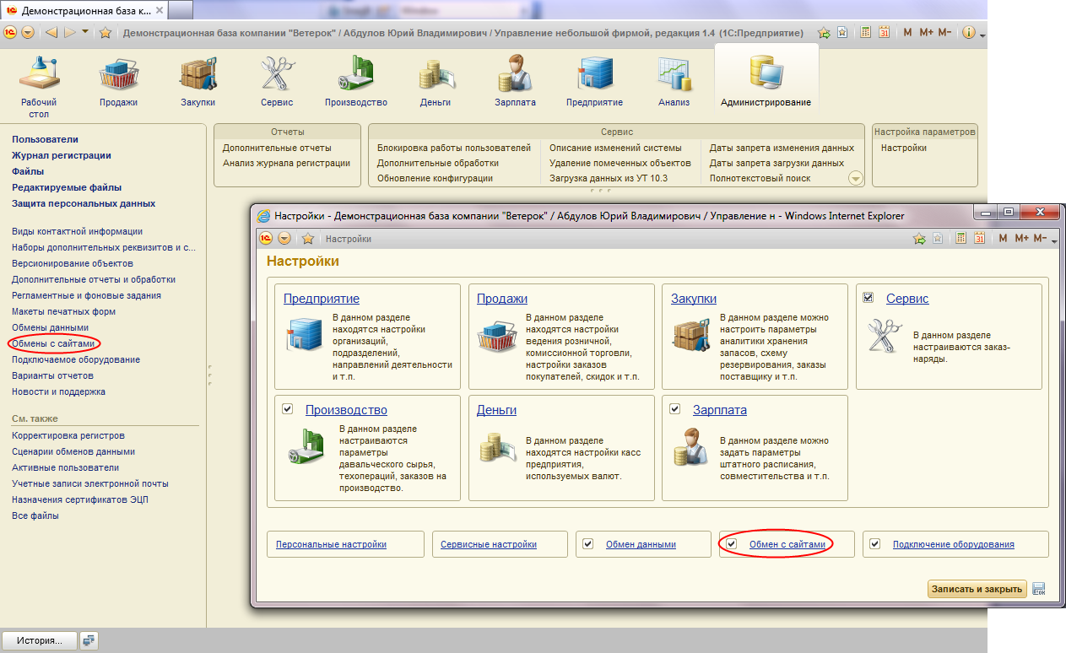Click Обновление конфигурации in the Сервис panel
Viewport: 1066px width, 653px height.
coord(435,178)
